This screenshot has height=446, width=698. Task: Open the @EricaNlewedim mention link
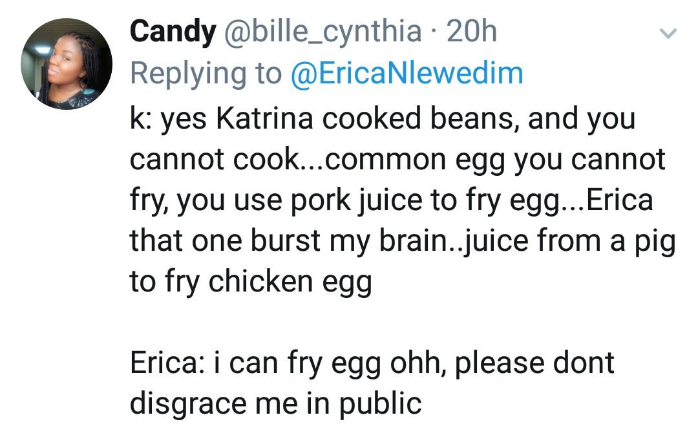[x=407, y=73]
